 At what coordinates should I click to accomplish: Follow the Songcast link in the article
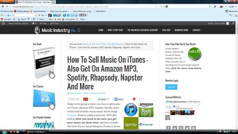(72, 115)
